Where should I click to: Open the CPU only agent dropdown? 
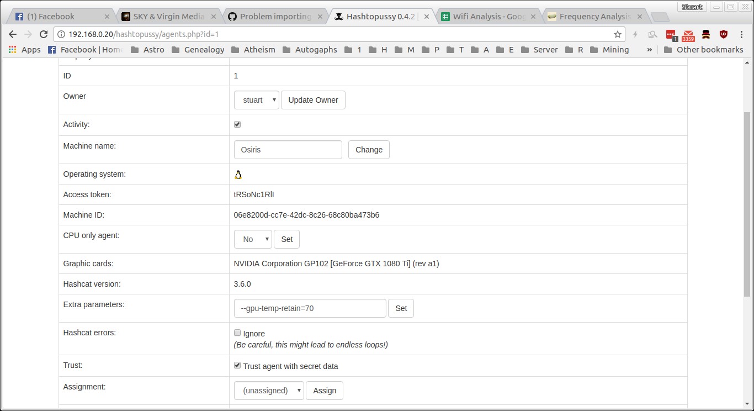(253, 239)
